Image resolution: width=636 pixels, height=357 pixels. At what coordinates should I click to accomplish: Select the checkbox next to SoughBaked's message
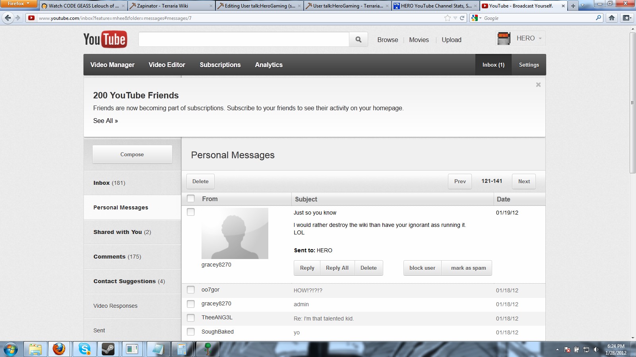tap(190, 332)
